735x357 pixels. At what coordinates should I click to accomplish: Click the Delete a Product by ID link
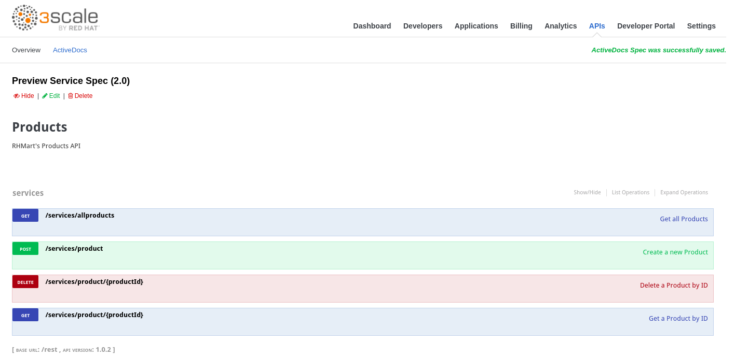(x=673, y=285)
